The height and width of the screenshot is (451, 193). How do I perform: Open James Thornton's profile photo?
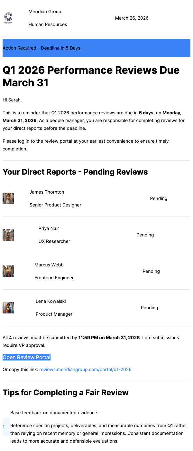click(8, 198)
